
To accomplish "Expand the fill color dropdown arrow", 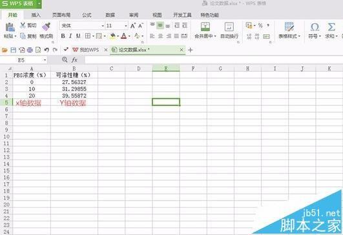I will (x=118, y=36).
